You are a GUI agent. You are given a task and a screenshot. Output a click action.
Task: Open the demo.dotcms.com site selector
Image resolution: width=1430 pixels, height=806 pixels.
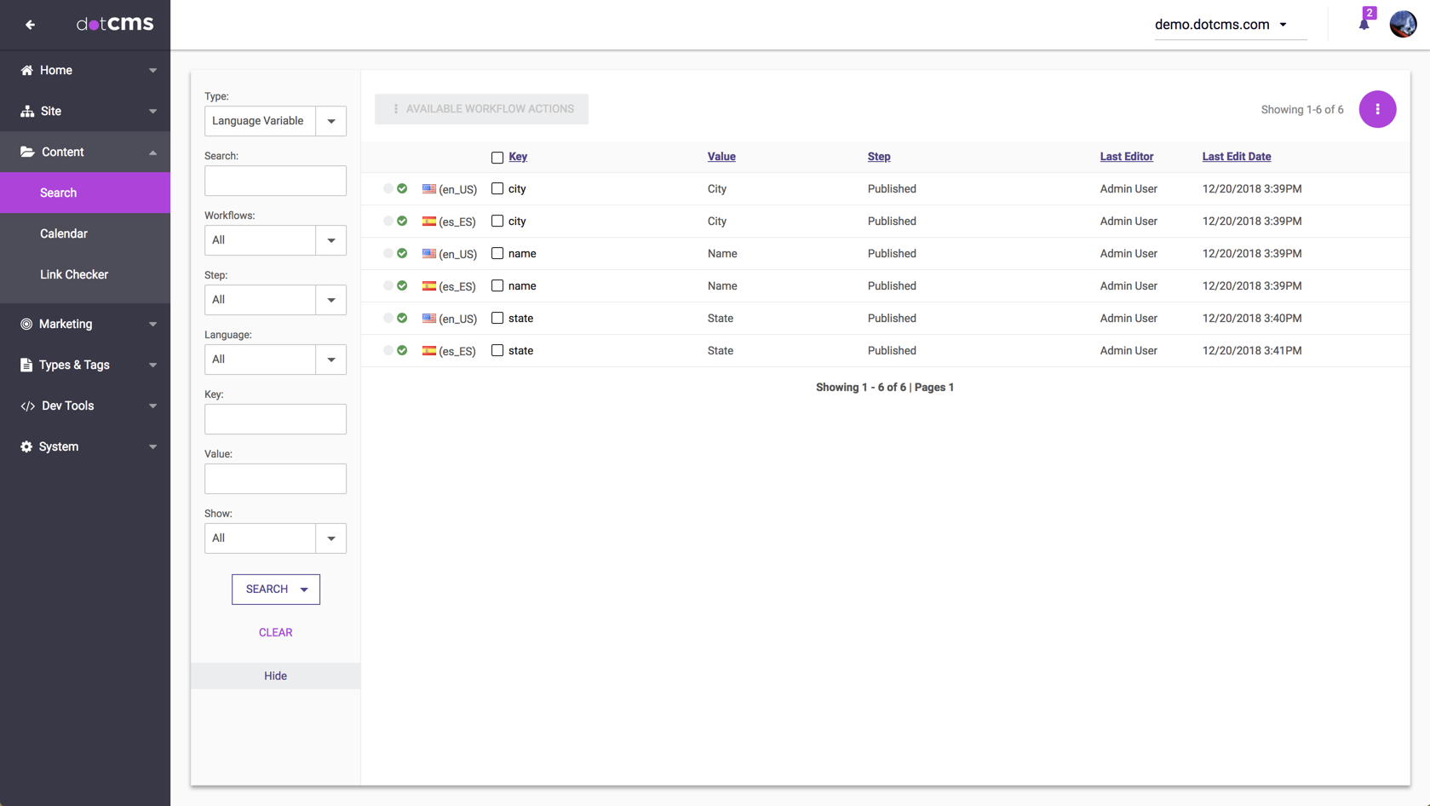click(x=1221, y=25)
